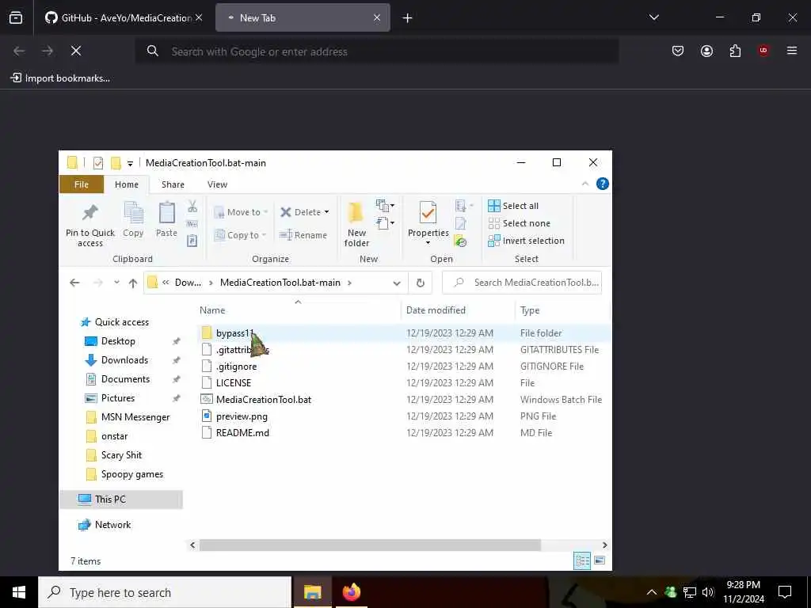The image size is (811, 608).
Task: Switch to Large icons view layout
Action: pos(600,561)
